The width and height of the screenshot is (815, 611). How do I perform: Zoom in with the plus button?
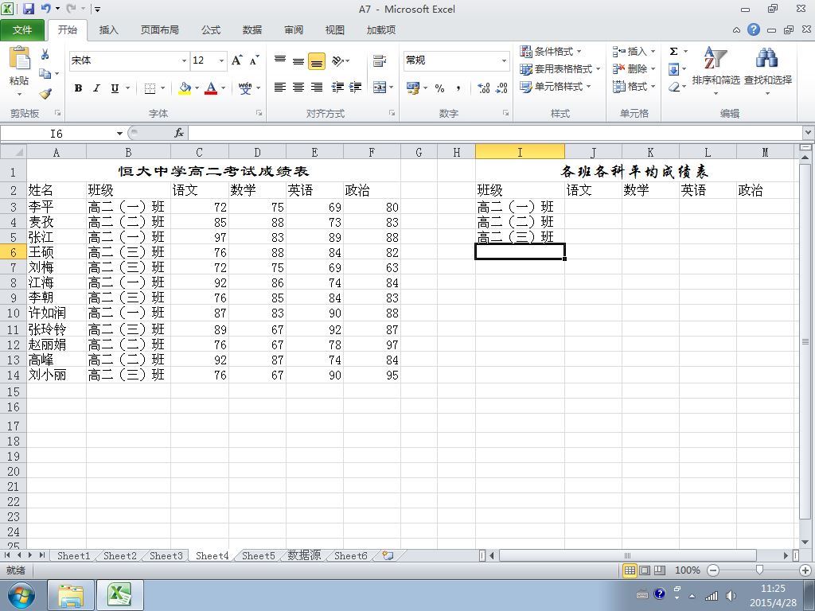point(805,570)
